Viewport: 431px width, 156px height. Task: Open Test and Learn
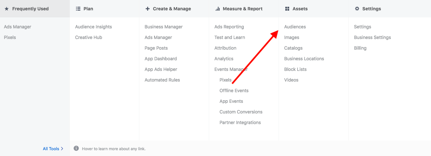[230, 37]
